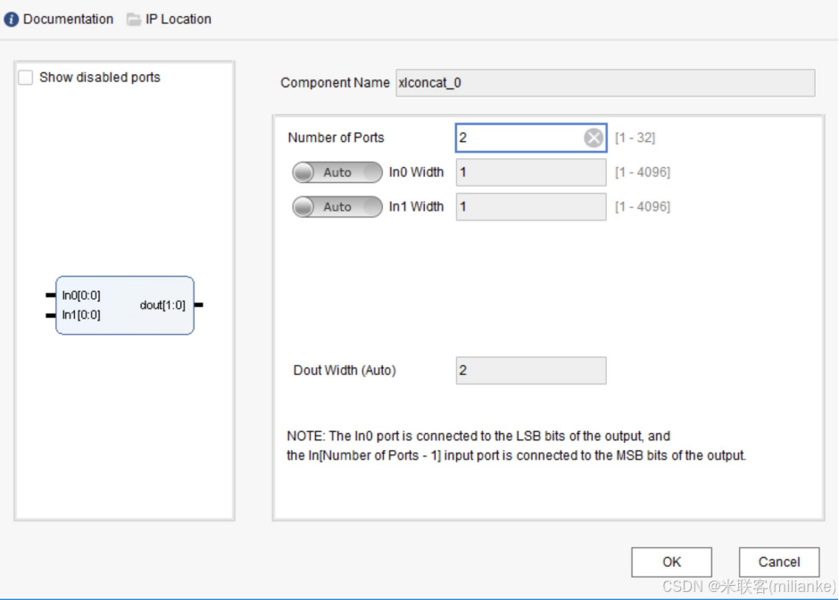Screen dimensions: 839x600
Task: Dismiss the dialog with Cancel
Action: click(779, 562)
